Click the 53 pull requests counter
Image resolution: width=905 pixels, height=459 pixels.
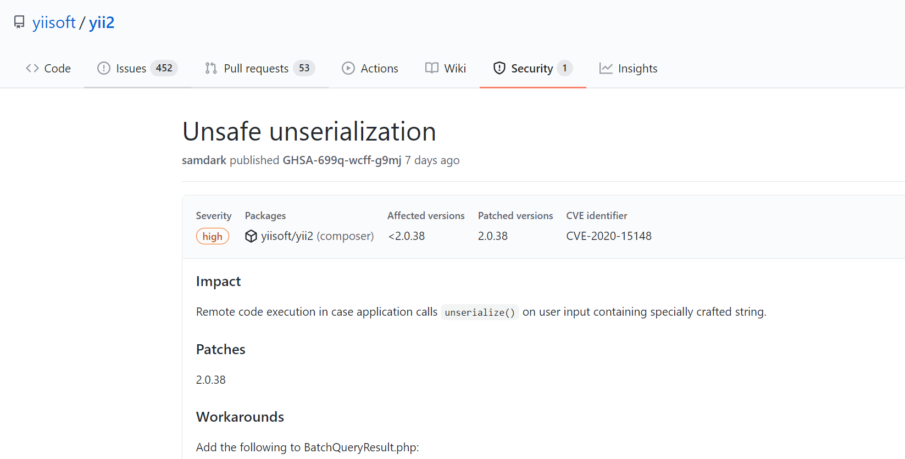(x=304, y=68)
